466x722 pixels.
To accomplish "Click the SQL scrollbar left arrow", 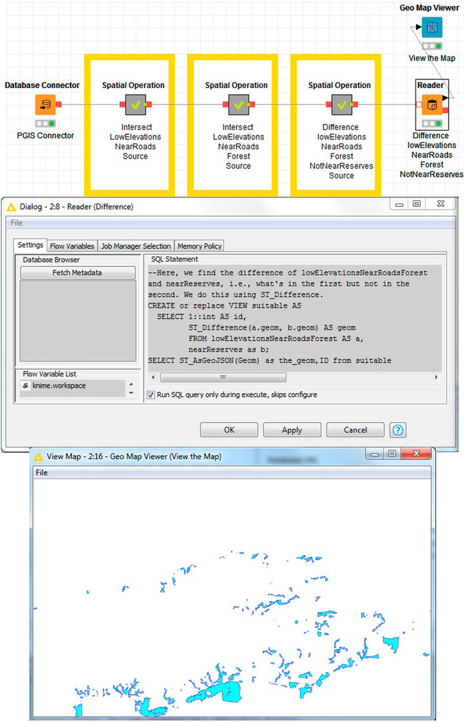I will click(153, 378).
